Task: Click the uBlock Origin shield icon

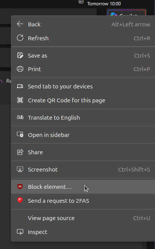Action: (x=20, y=187)
